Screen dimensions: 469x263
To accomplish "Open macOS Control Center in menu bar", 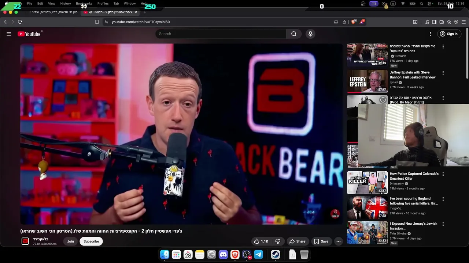I will [x=429, y=4].
